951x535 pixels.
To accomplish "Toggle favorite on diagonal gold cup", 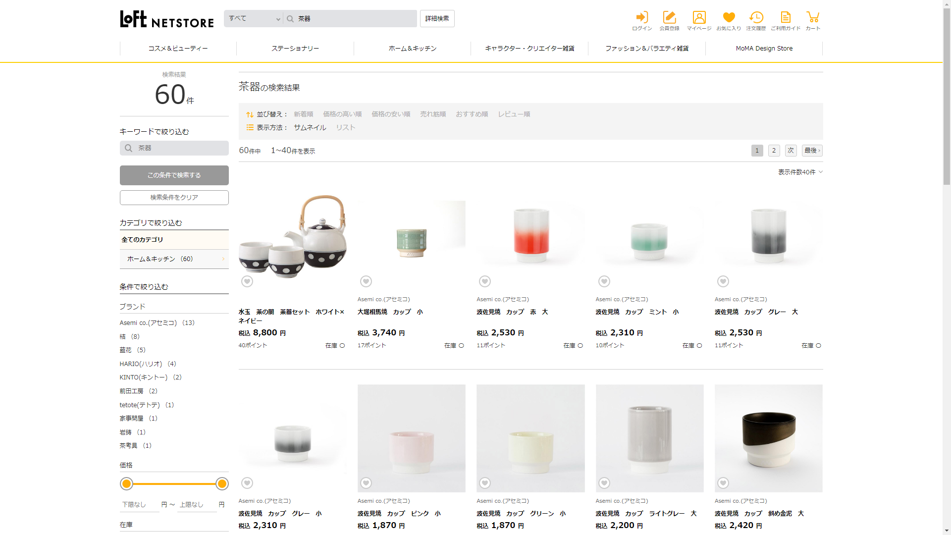I will pyautogui.click(x=723, y=483).
